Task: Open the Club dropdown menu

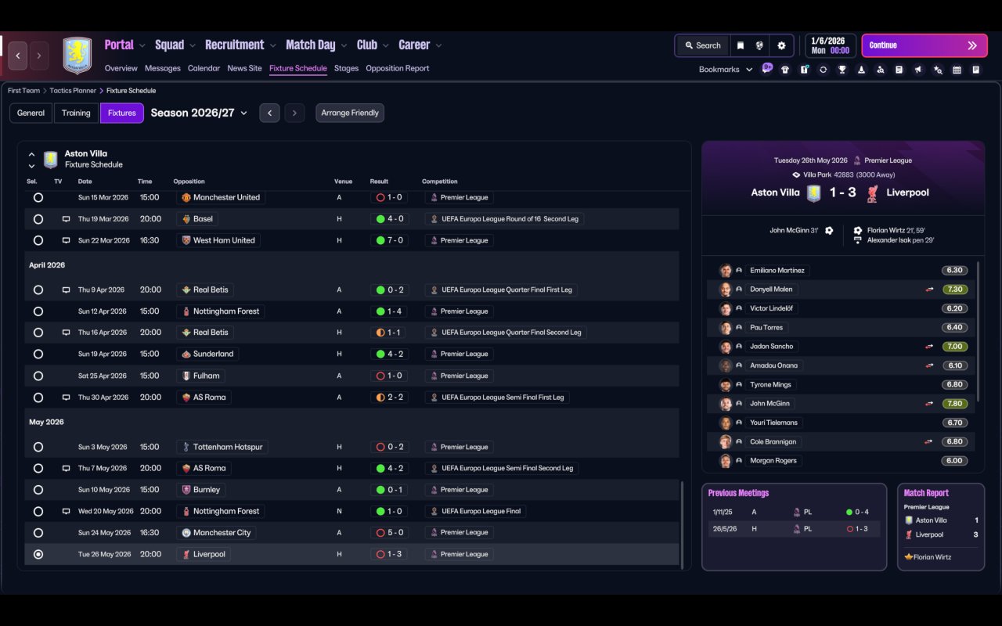Action: point(373,45)
